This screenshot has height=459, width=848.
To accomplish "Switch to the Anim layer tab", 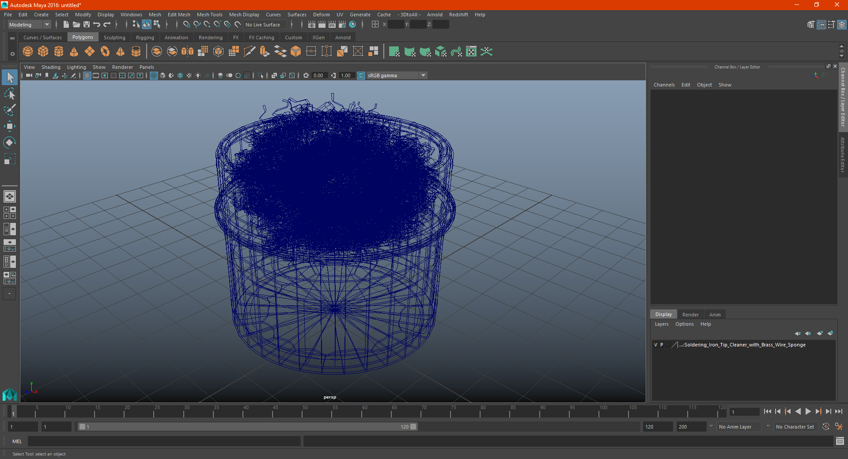I will [715, 315].
